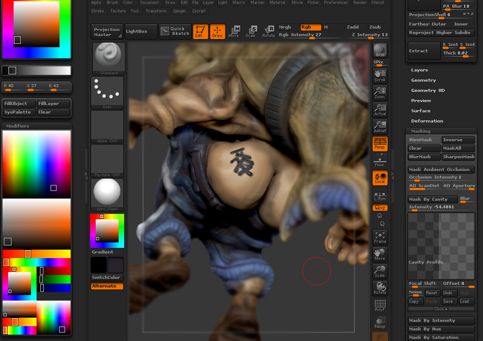Select the Scroll canvas tool
The width and height of the screenshot is (483, 341).
click(380, 76)
